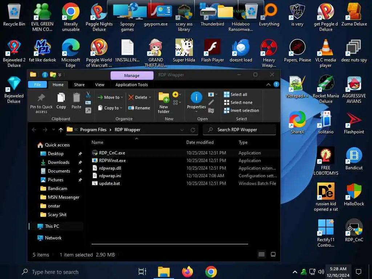Click the Copy icon in the Clipboard group
The image size is (372, 279).
pyautogui.click(x=61, y=101)
